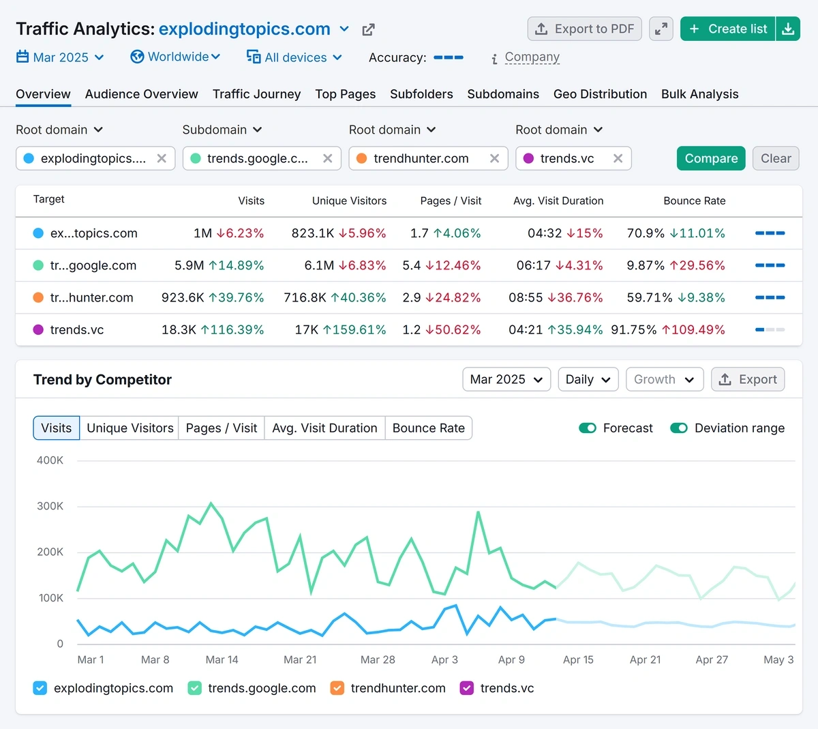
Task: Click accuracy indicator in tr...google.com row
Action: point(770,265)
